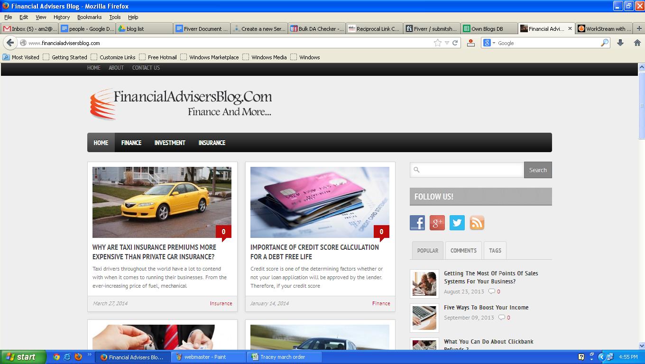Open the Bookmarks menu
This screenshot has height=364, width=645.
point(89,17)
